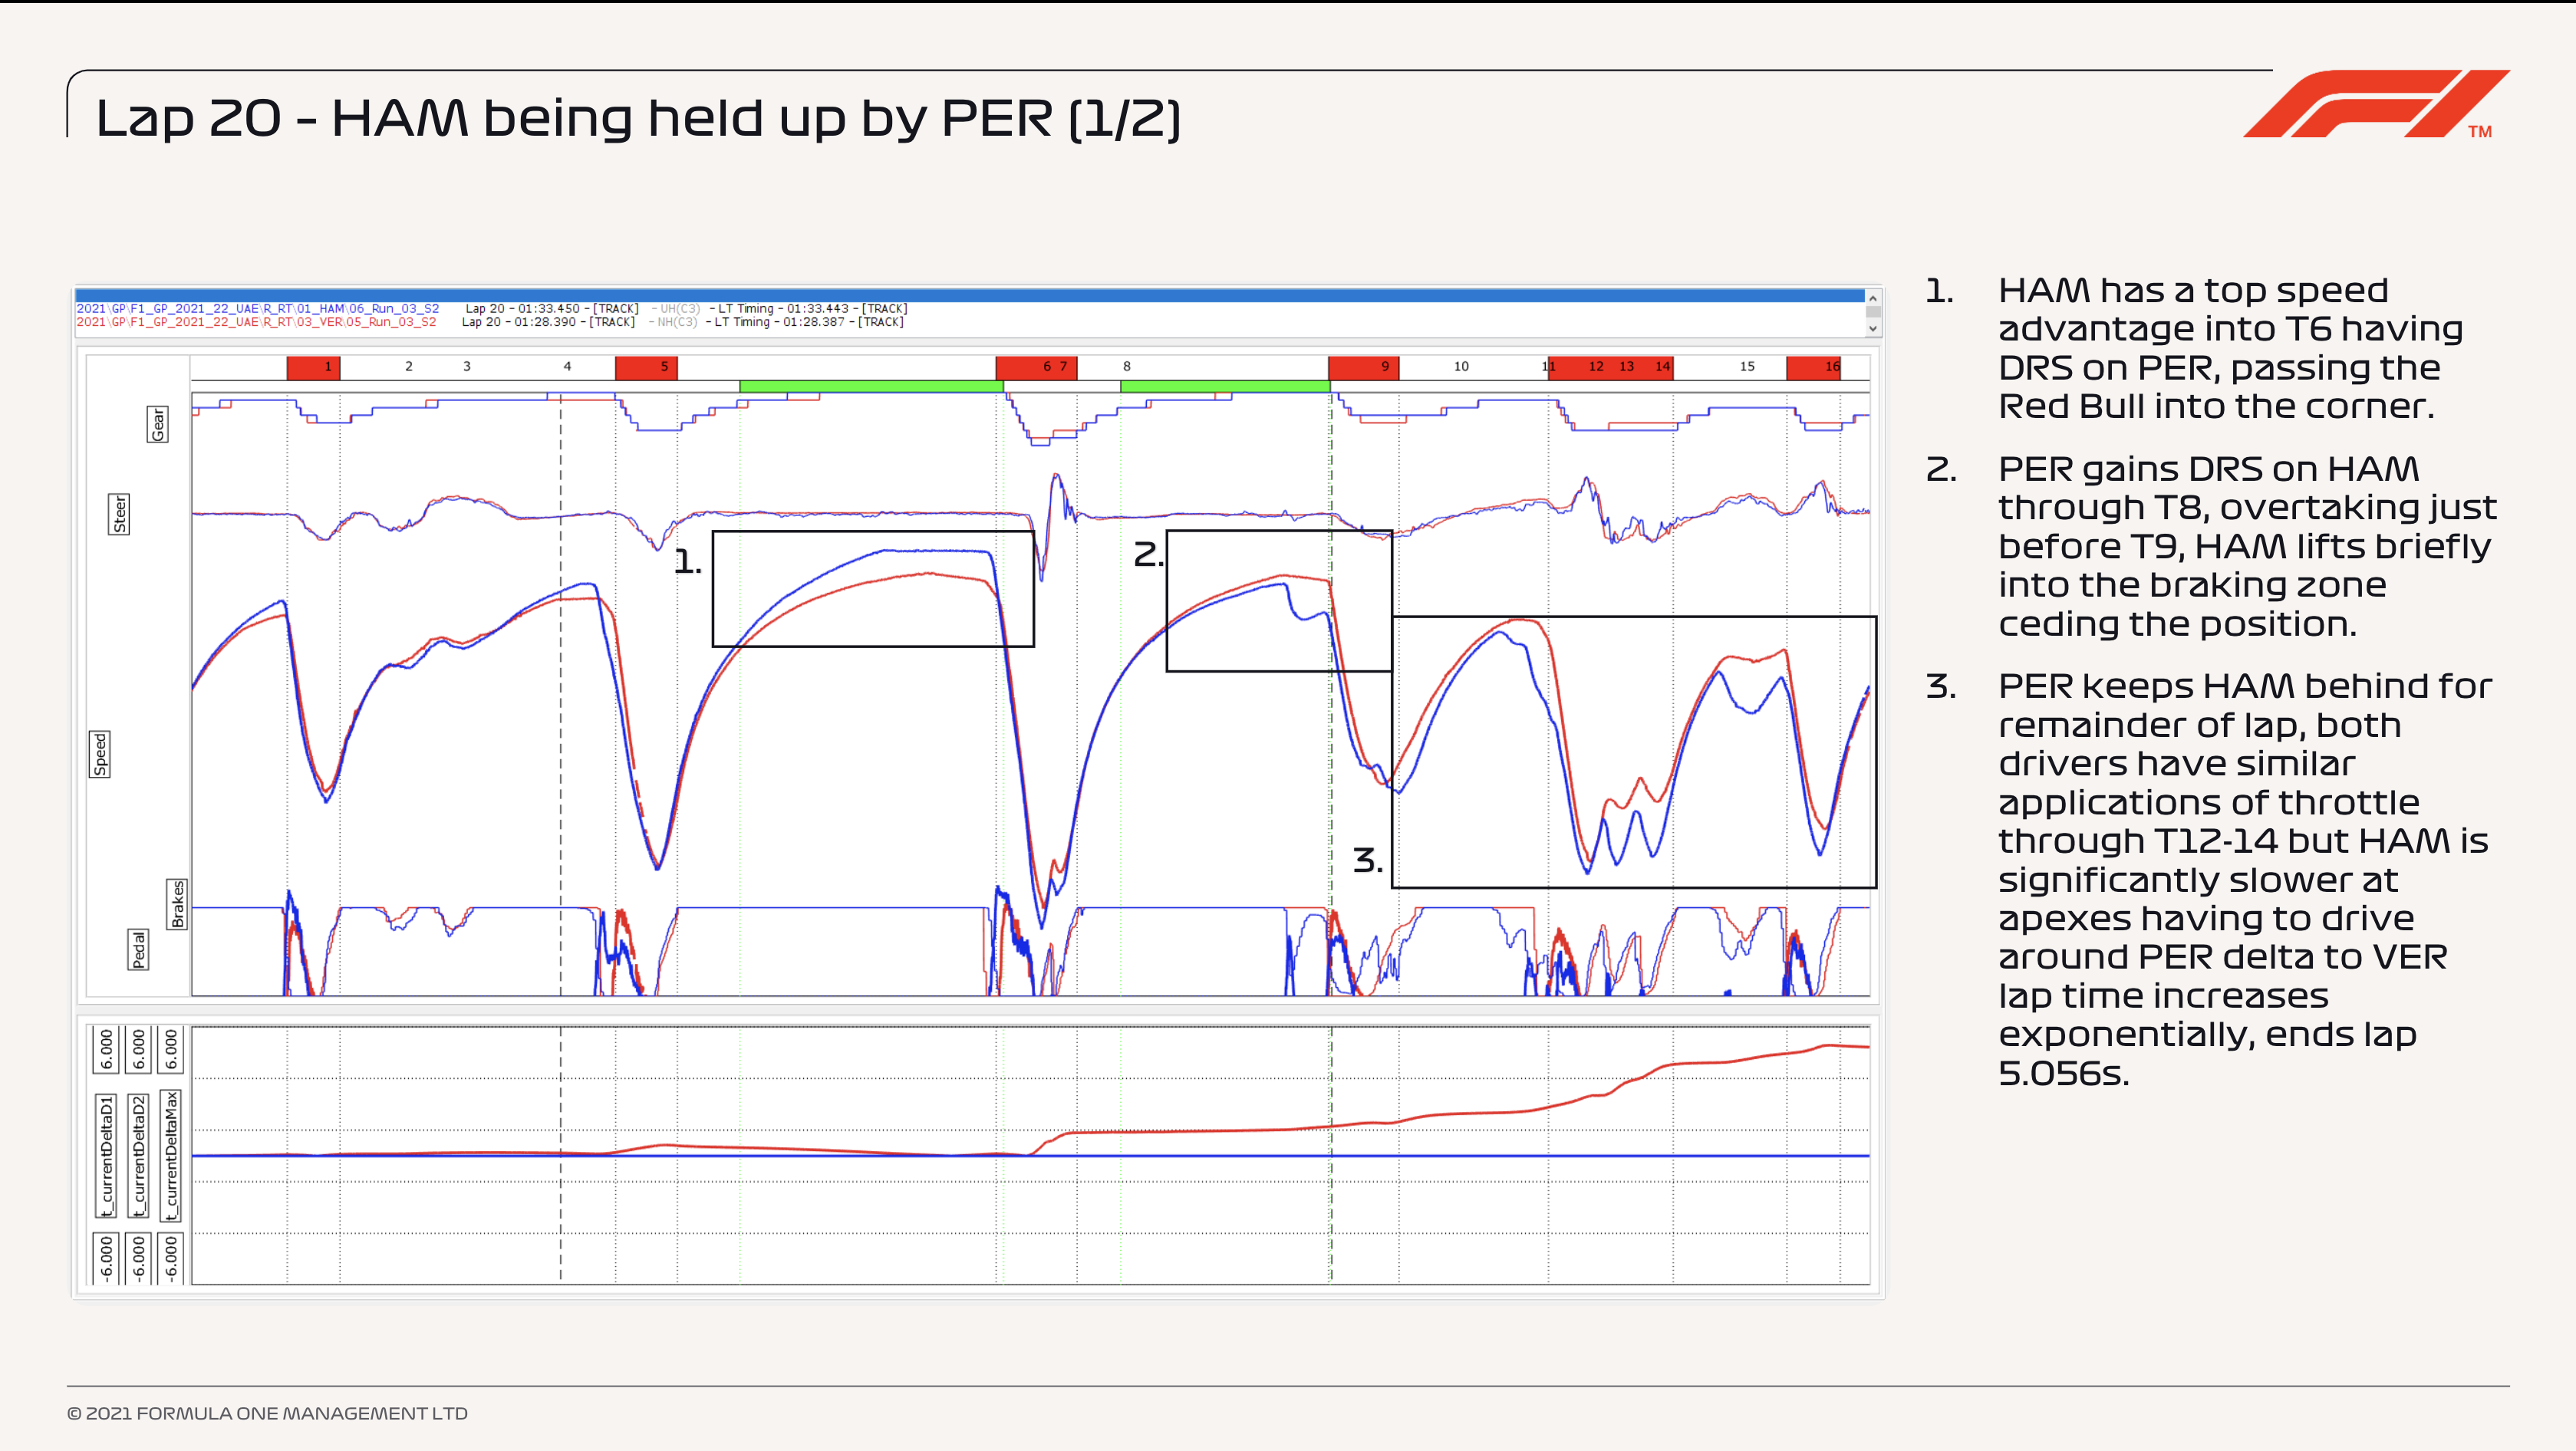Image resolution: width=2576 pixels, height=1451 pixels.
Task: Select the Speed channel label
Action: (x=100, y=754)
